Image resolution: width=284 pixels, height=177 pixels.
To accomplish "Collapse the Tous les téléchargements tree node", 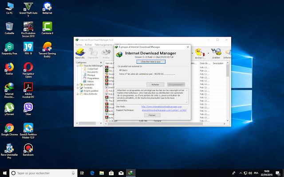I will coord(78,66).
